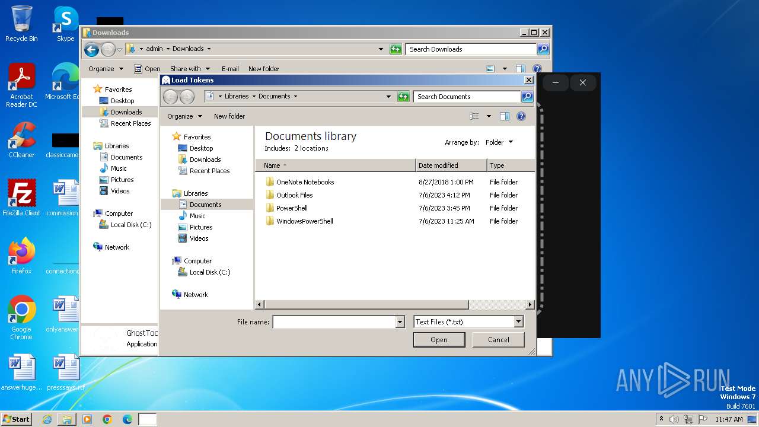Open Share with menu in Downloads window
The width and height of the screenshot is (759, 427).
tap(190, 69)
